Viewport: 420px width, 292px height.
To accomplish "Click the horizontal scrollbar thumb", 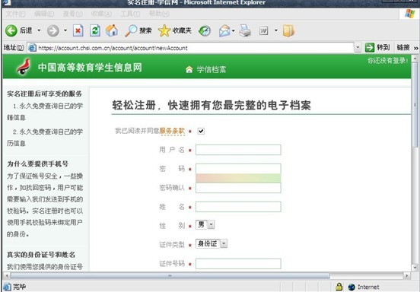I will pos(170,275).
